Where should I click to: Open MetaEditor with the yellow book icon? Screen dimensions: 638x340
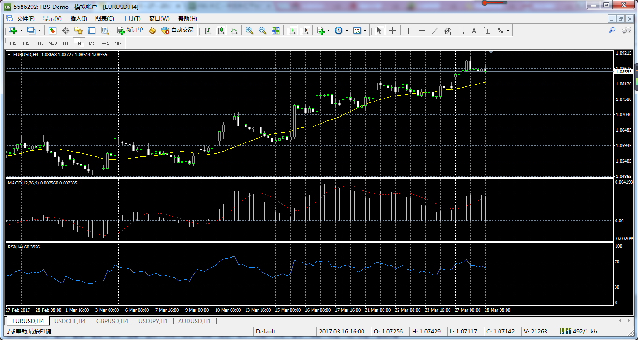click(152, 30)
